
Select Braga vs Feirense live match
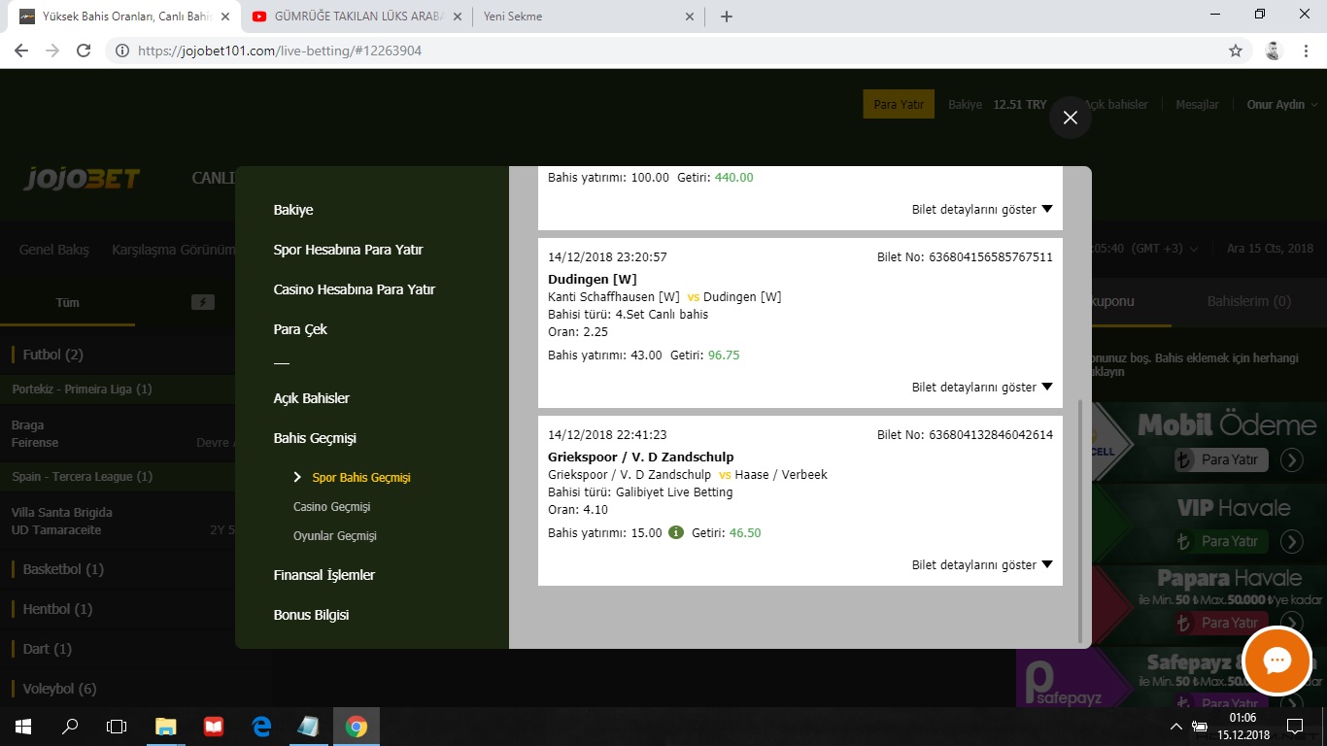point(117,433)
